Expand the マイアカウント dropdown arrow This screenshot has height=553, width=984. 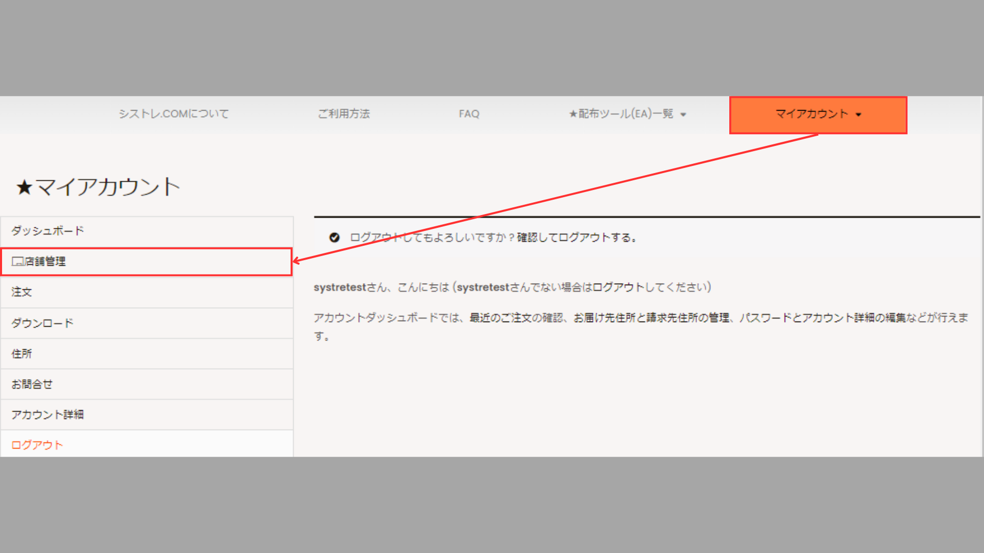(x=858, y=115)
